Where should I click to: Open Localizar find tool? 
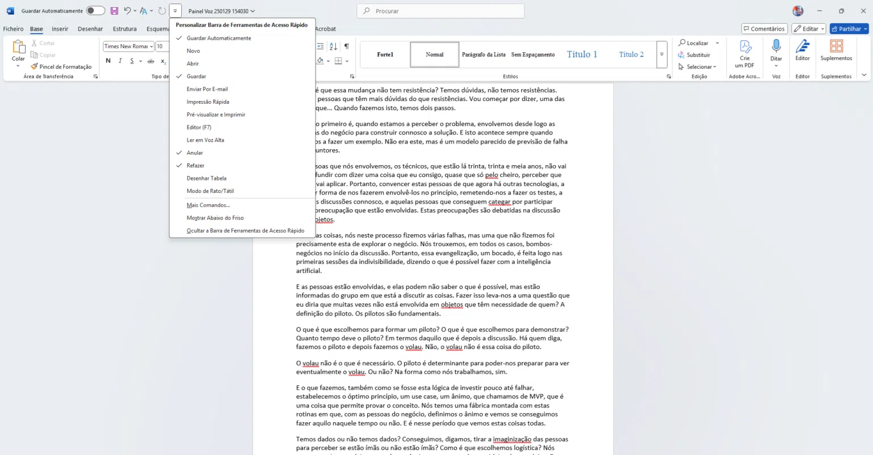693,43
